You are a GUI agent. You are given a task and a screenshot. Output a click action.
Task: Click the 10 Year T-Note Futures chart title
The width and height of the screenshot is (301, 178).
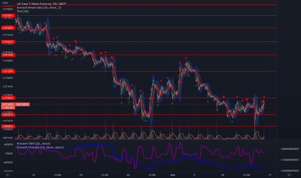coord(42,4)
